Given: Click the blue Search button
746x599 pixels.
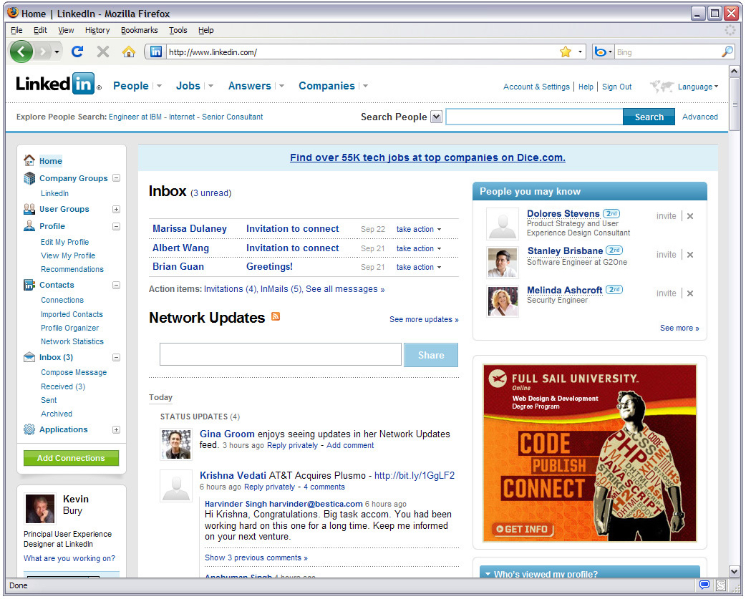Looking at the screenshot, I should tap(649, 117).
